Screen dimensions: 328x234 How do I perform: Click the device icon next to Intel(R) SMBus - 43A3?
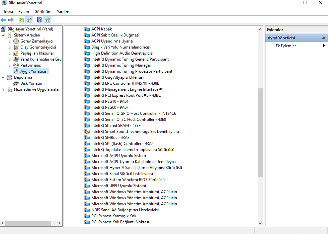pos(87,138)
